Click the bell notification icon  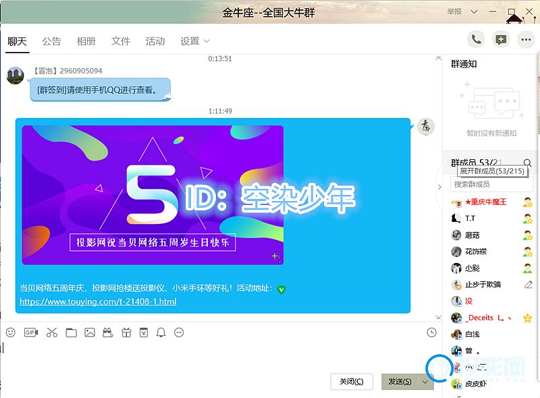pyautogui.click(x=161, y=333)
